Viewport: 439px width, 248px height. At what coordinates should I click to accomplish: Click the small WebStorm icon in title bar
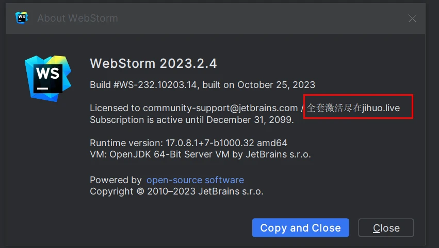pos(22,18)
